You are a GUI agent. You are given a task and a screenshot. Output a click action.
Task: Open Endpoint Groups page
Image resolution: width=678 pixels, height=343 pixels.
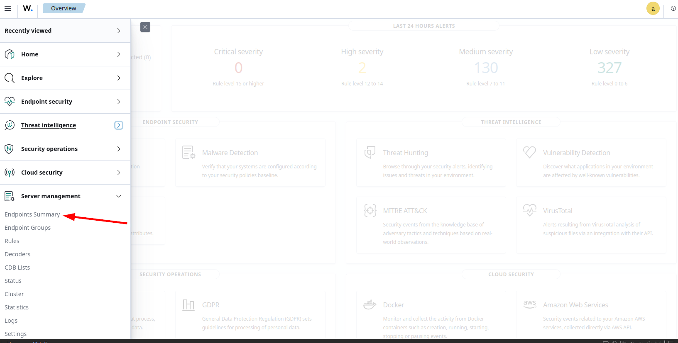pyautogui.click(x=28, y=228)
